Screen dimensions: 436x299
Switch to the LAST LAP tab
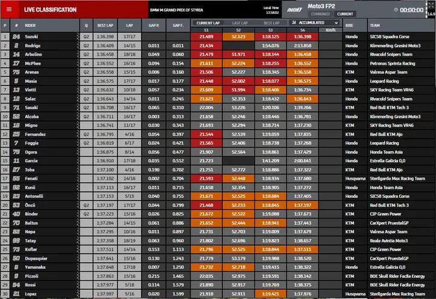point(240,23)
